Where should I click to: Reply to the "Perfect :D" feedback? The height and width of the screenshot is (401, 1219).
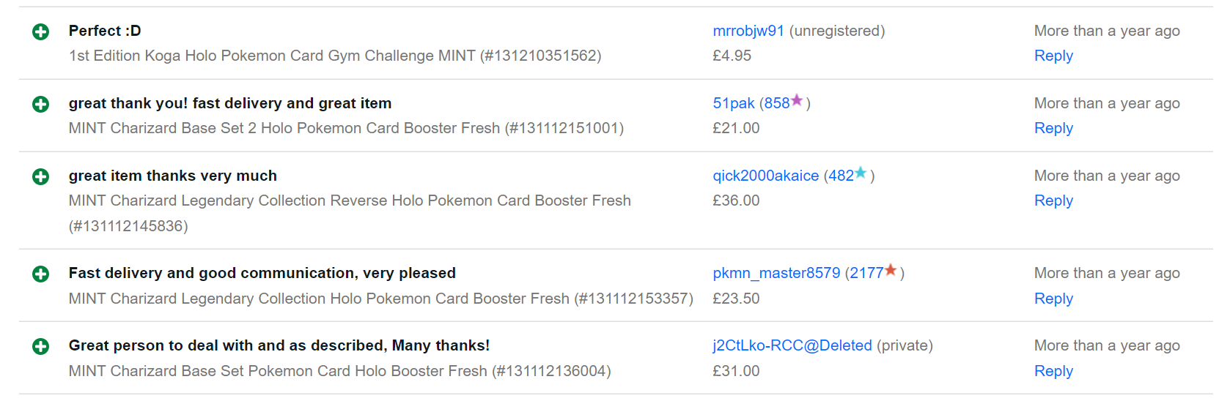click(x=1053, y=56)
